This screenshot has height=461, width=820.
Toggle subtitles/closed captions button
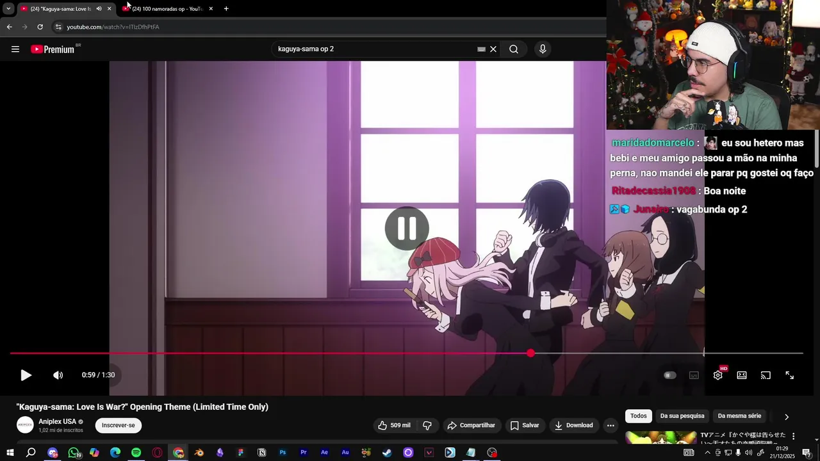coord(694,375)
